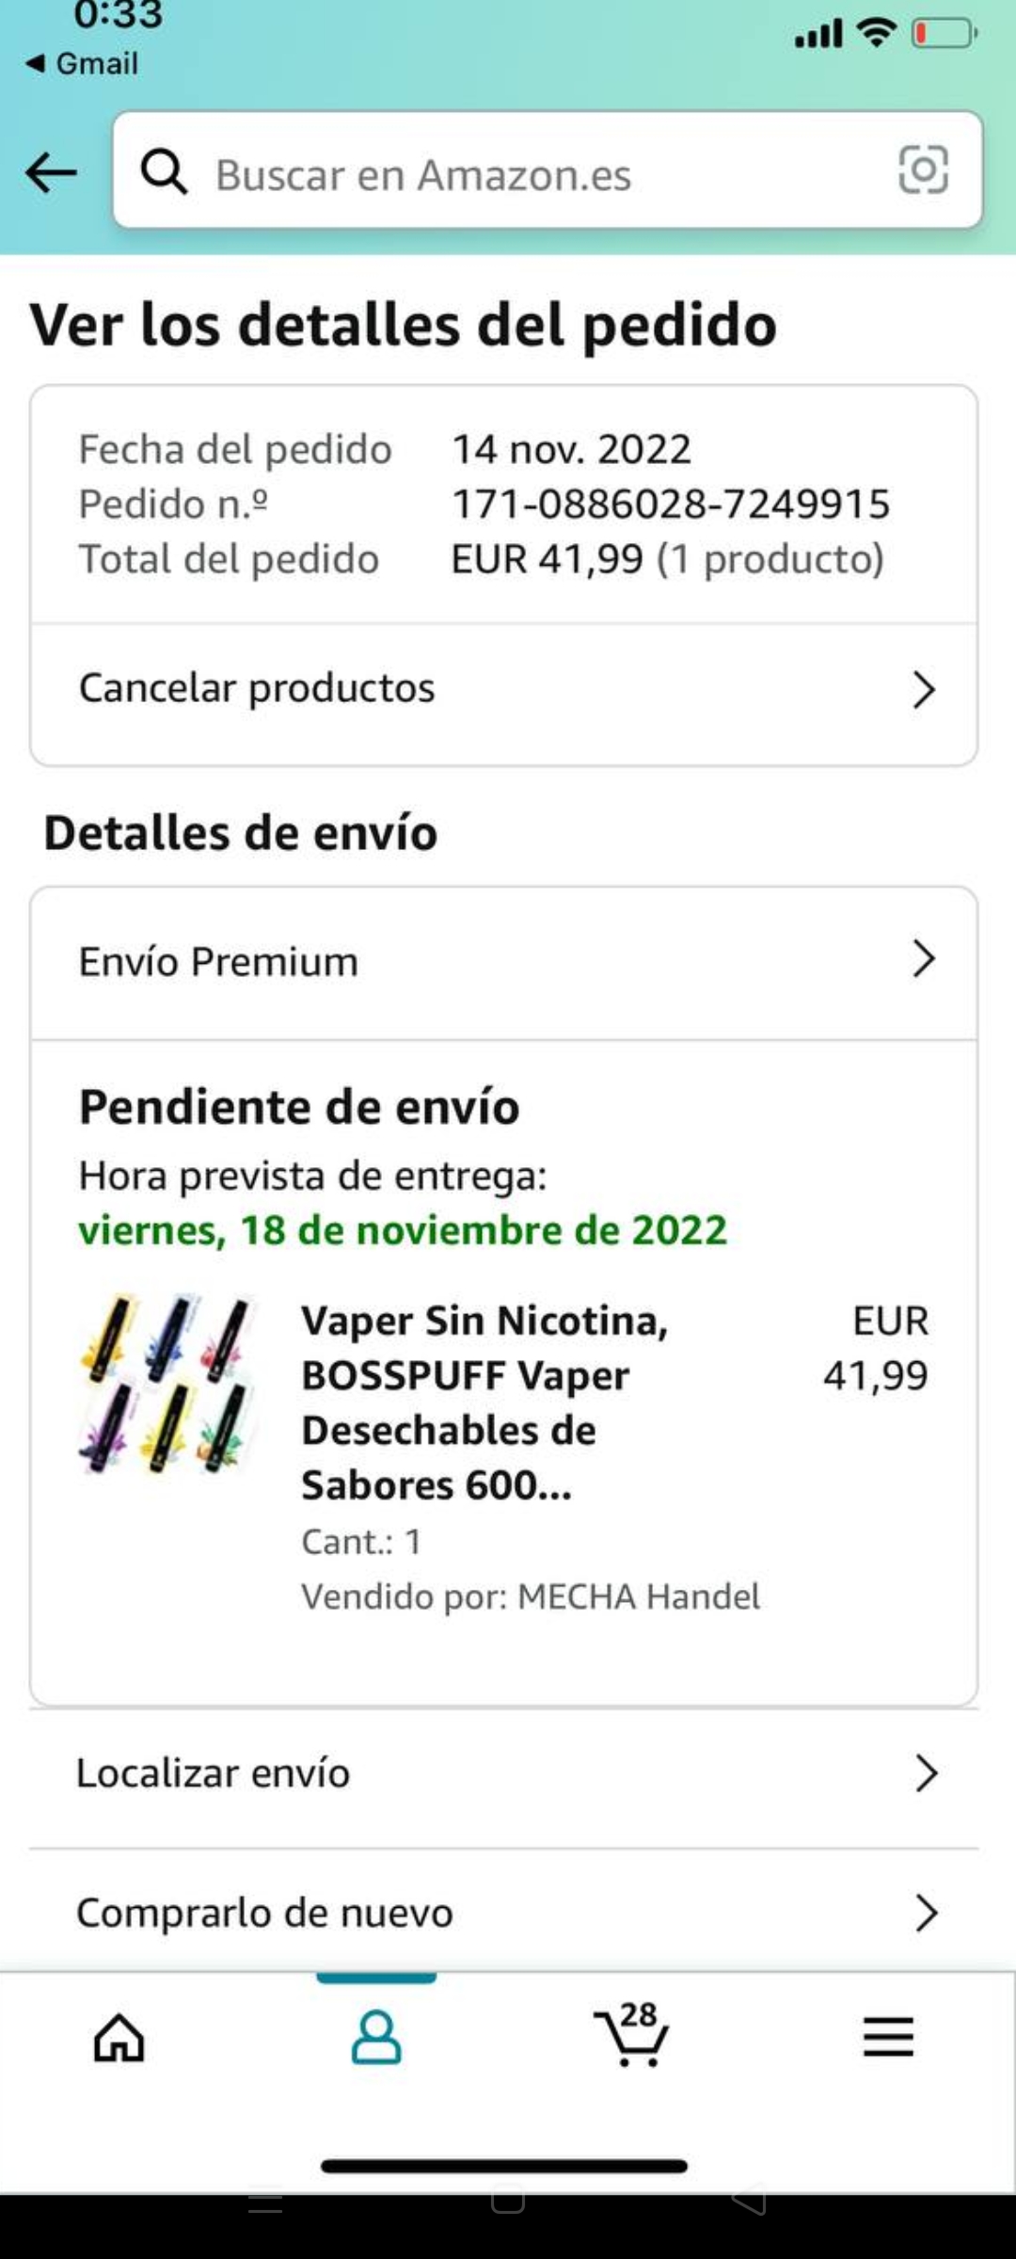This screenshot has width=1016, height=2259.
Task: Expand the Envío Premium chevron
Action: pos(924,959)
